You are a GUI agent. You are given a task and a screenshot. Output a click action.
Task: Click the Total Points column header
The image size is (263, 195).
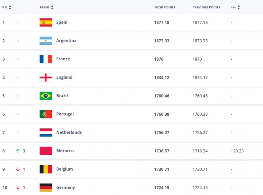[x=164, y=7]
